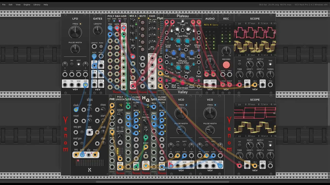Image resolution: width=330 pixels, height=185 pixels.
Task: Click the Plateau R Out jack
Action: (x=199, y=22)
